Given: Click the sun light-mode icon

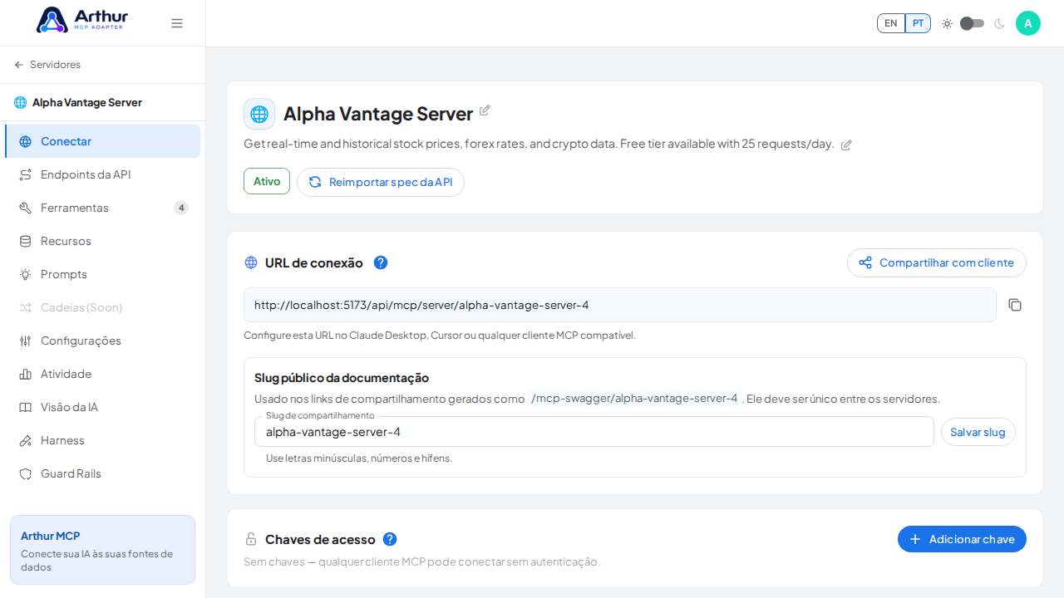Looking at the screenshot, I should tap(947, 23).
